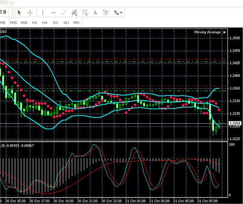This screenshot has height=204, width=243.
Task: Select the Fibonacci retracement tool
Action: click(x=85, y=13)
